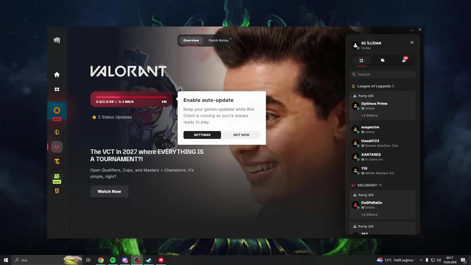Open Windows Task View button

point(88,260)
